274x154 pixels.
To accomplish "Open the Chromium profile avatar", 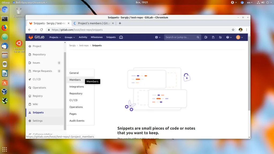I will tap(241, 30).
